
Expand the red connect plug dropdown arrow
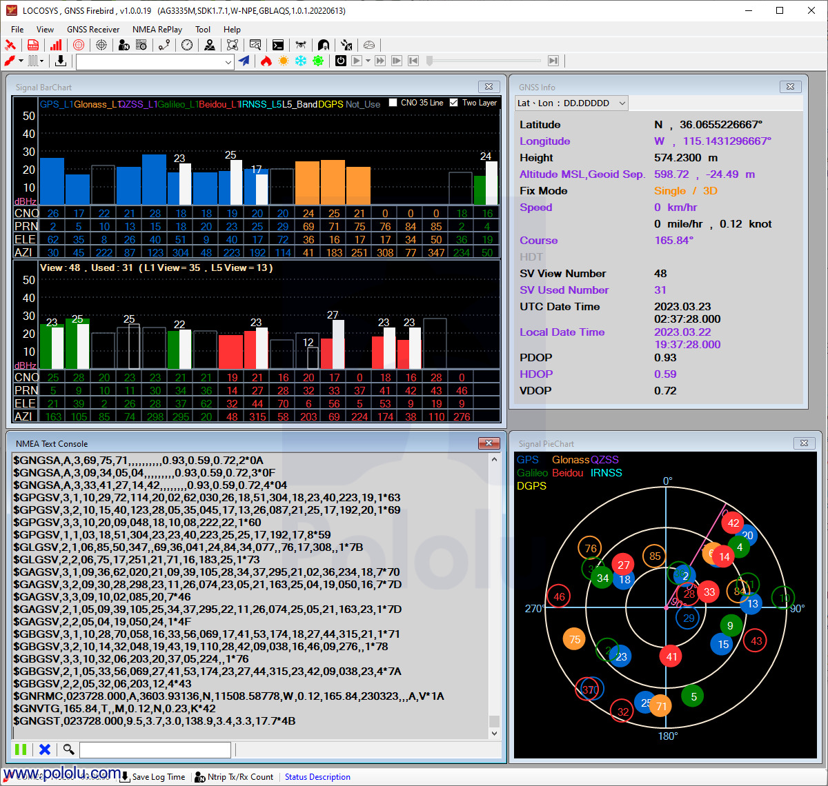click(21, 61)
